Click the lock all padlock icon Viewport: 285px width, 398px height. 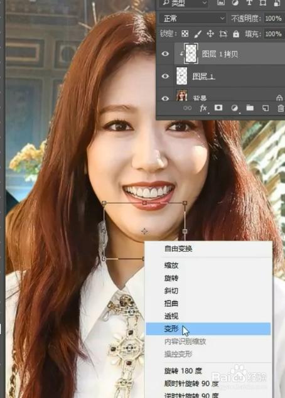coord(236,34)
